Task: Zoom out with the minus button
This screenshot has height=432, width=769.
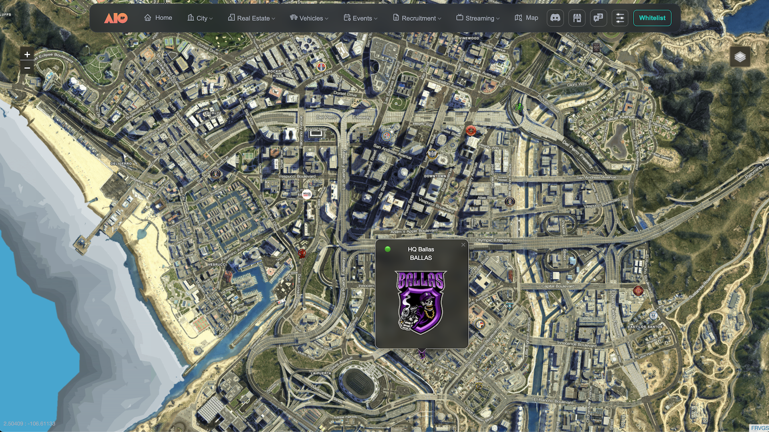Action: [x=27, y=68]
